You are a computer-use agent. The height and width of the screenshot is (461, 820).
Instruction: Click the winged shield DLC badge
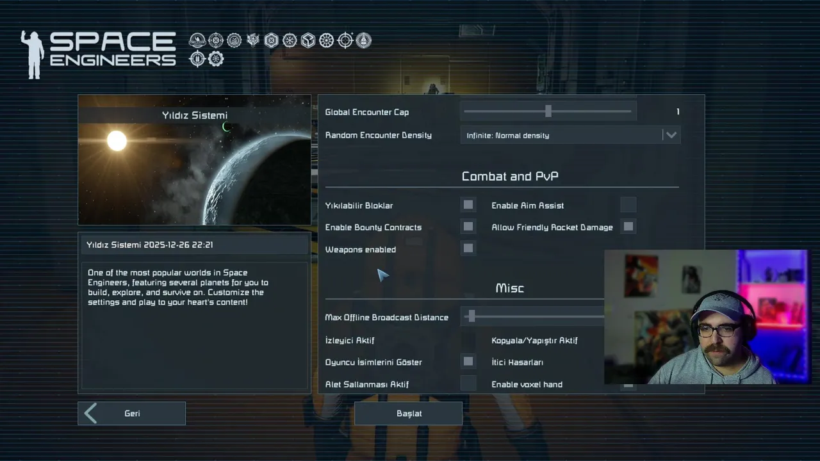coord(253,40)
